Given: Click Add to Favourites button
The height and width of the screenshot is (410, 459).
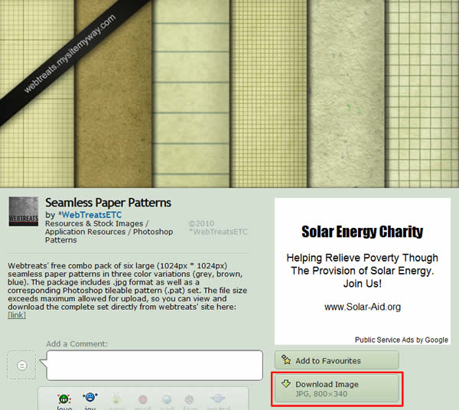Looking at the screenshot, I should [337, 360].
